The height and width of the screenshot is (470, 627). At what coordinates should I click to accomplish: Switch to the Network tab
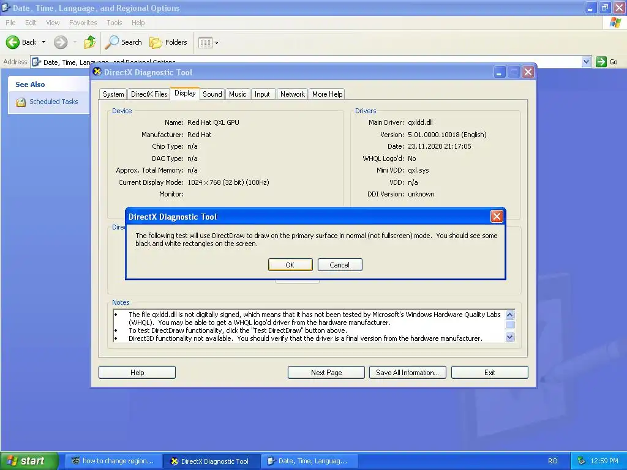point(292,94)
